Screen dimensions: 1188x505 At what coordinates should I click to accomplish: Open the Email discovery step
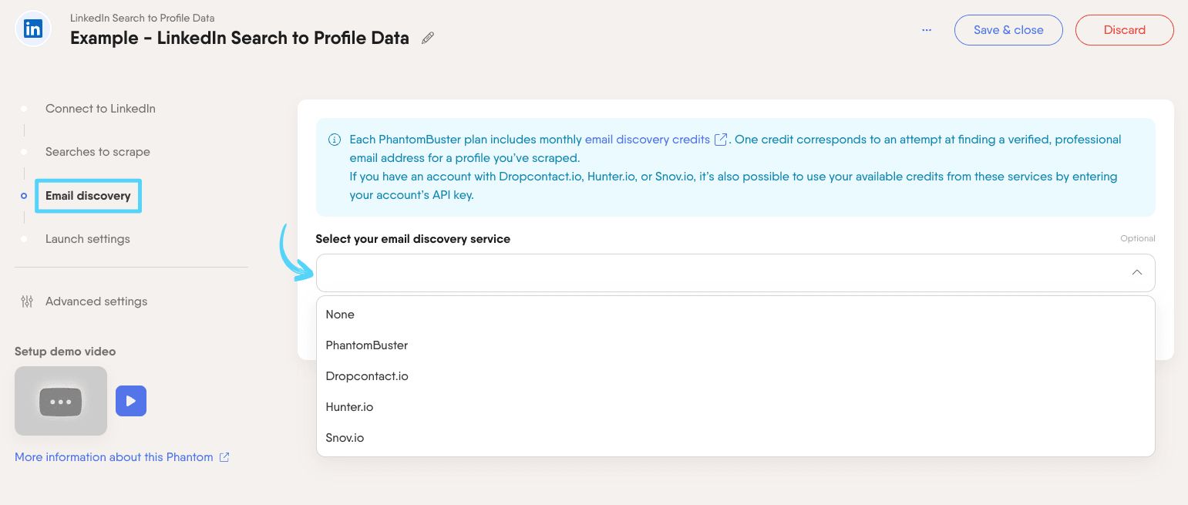click(x=88, y=196)
